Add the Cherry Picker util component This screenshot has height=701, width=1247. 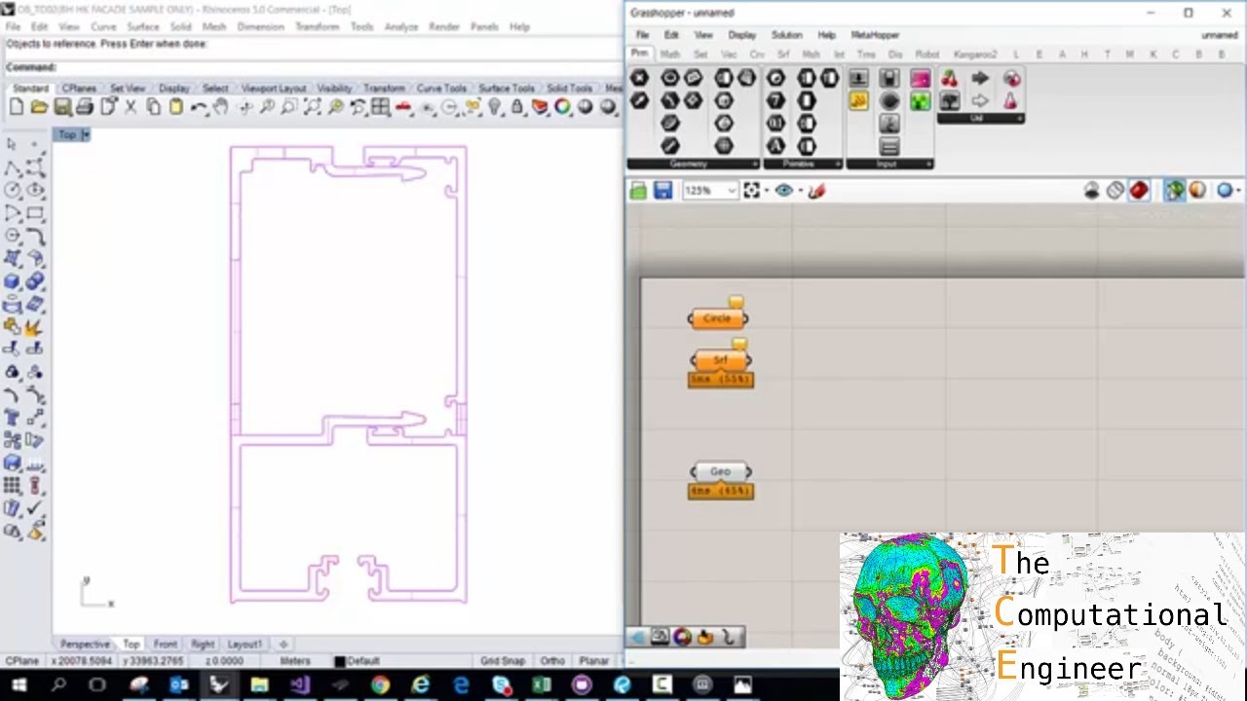pos(949,79)
